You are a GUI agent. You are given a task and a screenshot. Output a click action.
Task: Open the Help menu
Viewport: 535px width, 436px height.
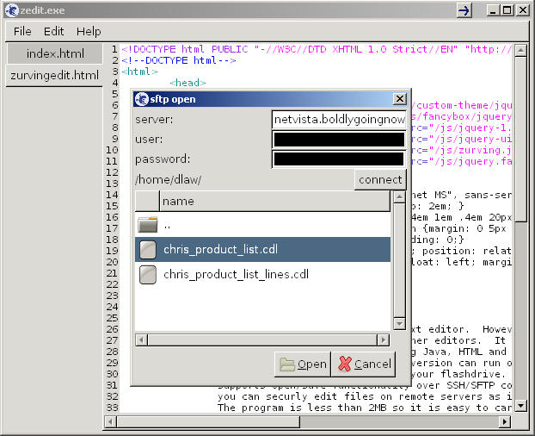click(89, 31)
